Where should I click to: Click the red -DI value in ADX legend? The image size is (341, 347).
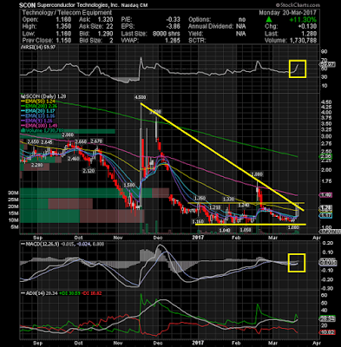pyautogui.click(x=92, y=293)
